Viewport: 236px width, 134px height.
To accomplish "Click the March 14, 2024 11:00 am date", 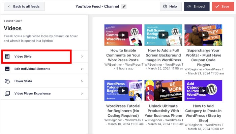I will [166, 124].
